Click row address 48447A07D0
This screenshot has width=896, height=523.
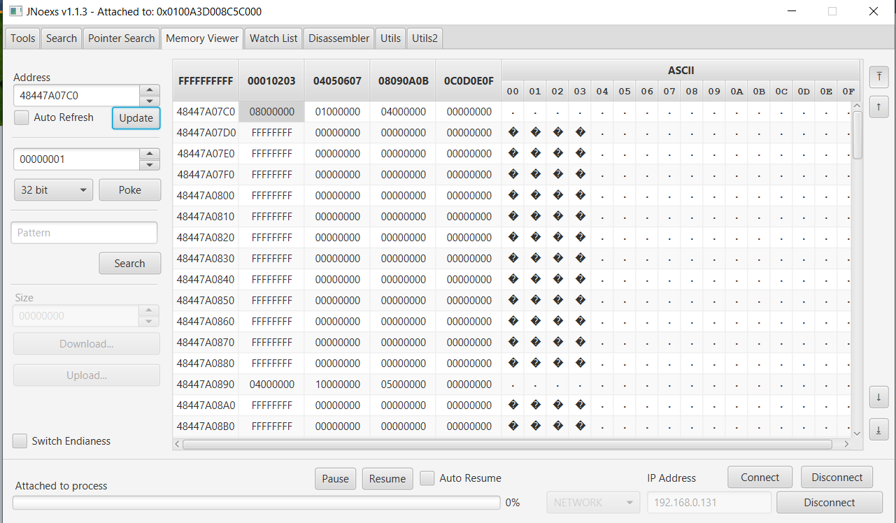(206, 133)
